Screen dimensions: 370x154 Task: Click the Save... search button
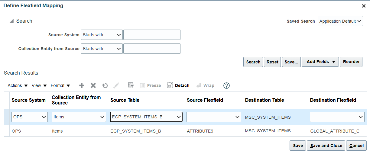[291, 62]
